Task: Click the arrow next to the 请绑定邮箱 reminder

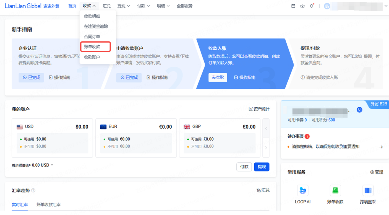Action: pos(380,147)
